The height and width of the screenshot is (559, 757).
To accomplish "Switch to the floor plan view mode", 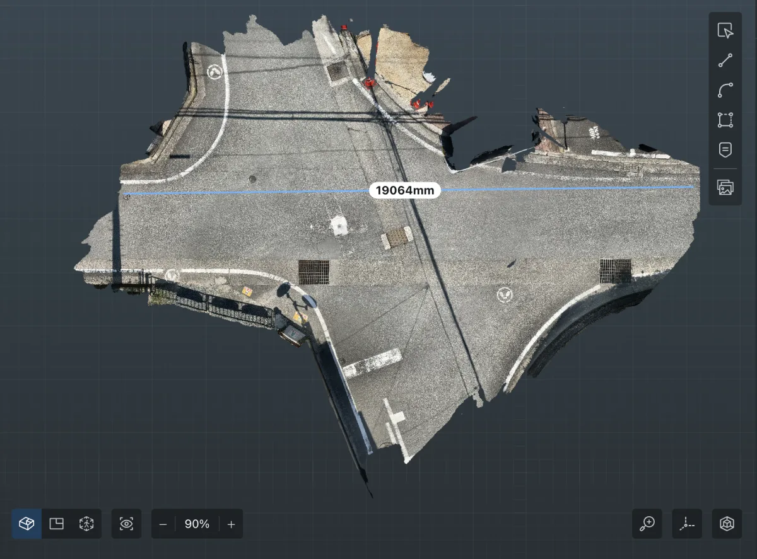I will pos(57,524).
